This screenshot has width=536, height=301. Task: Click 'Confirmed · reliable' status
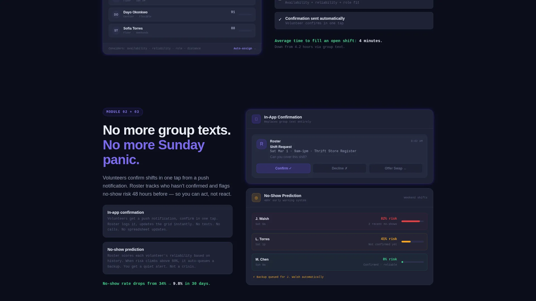click(x=380, y=265)
